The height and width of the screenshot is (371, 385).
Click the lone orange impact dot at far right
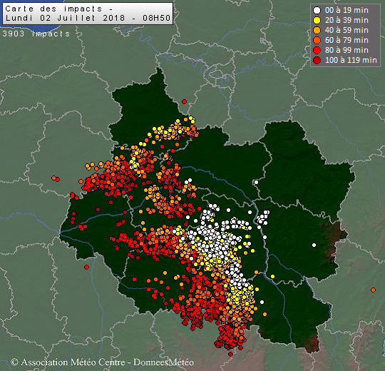point(373,290)
